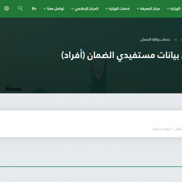Viewport: 182px width, 182px height.
Task: Click the search magnifier icon
Action: pos(20,8)
